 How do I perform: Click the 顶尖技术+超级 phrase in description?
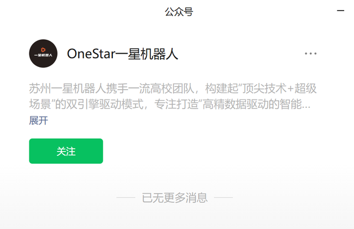coord(279,89)
